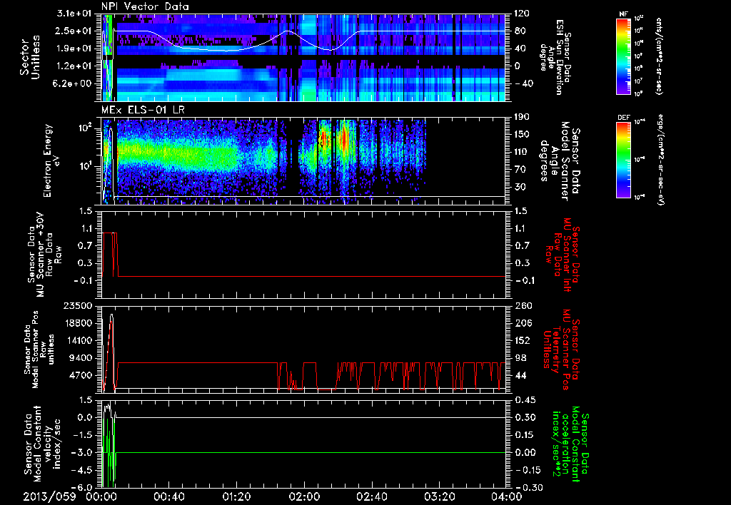The width and height of the screenshot is (731, 505).
Task: Click the '4700' scanner position tick value
Action: (x=80, y=375)
